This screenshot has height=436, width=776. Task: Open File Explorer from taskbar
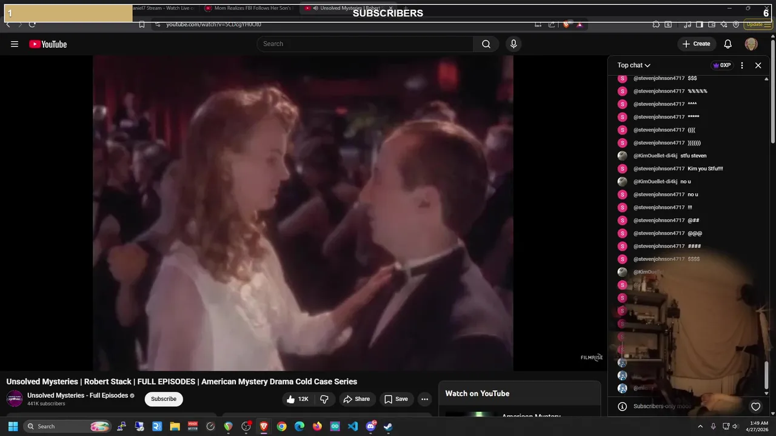(175, 426)
